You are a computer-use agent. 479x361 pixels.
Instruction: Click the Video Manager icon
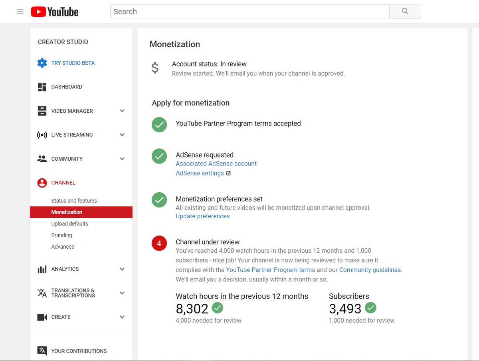(x=42, y=111)
